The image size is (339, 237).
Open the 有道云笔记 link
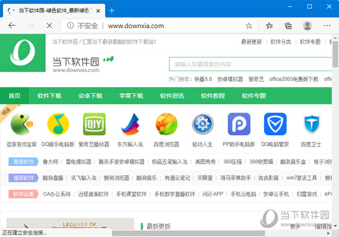point(177,178)
